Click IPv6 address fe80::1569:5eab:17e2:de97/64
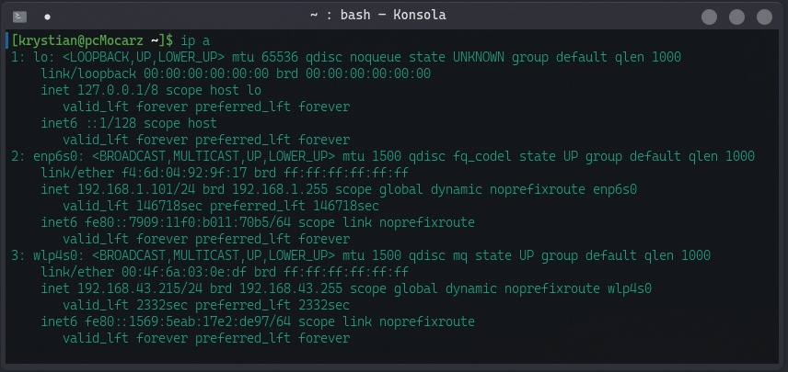Viewport: 788px width, 372px height. [x=188, y=321]
